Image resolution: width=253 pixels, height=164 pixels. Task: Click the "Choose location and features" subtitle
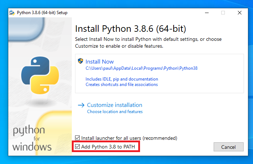(x=115, y=112)
